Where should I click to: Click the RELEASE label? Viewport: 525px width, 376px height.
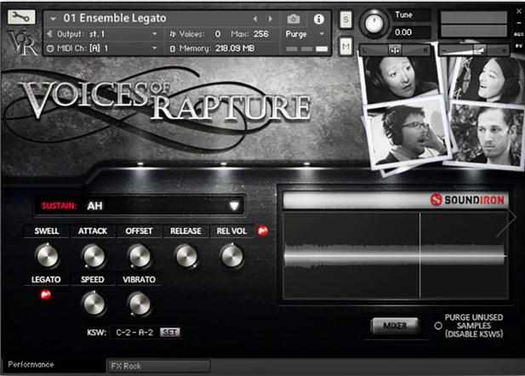click(185, 231)
